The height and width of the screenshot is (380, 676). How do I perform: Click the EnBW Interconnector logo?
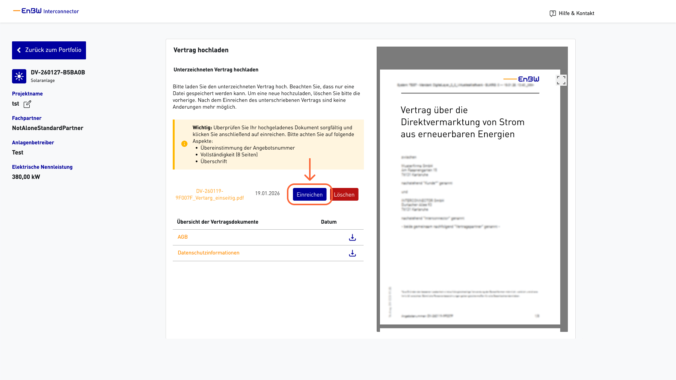(x=46, y=11)
